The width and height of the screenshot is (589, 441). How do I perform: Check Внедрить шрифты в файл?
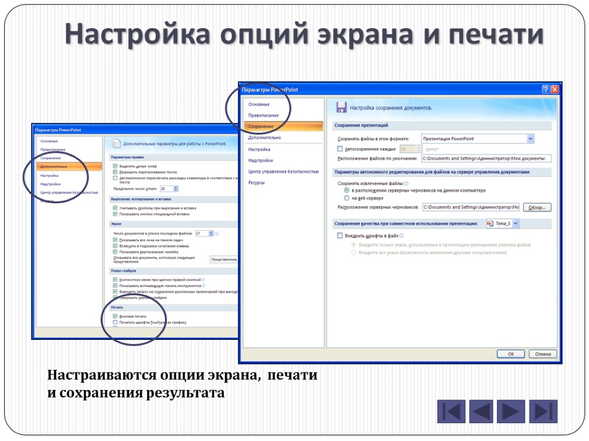340,235
